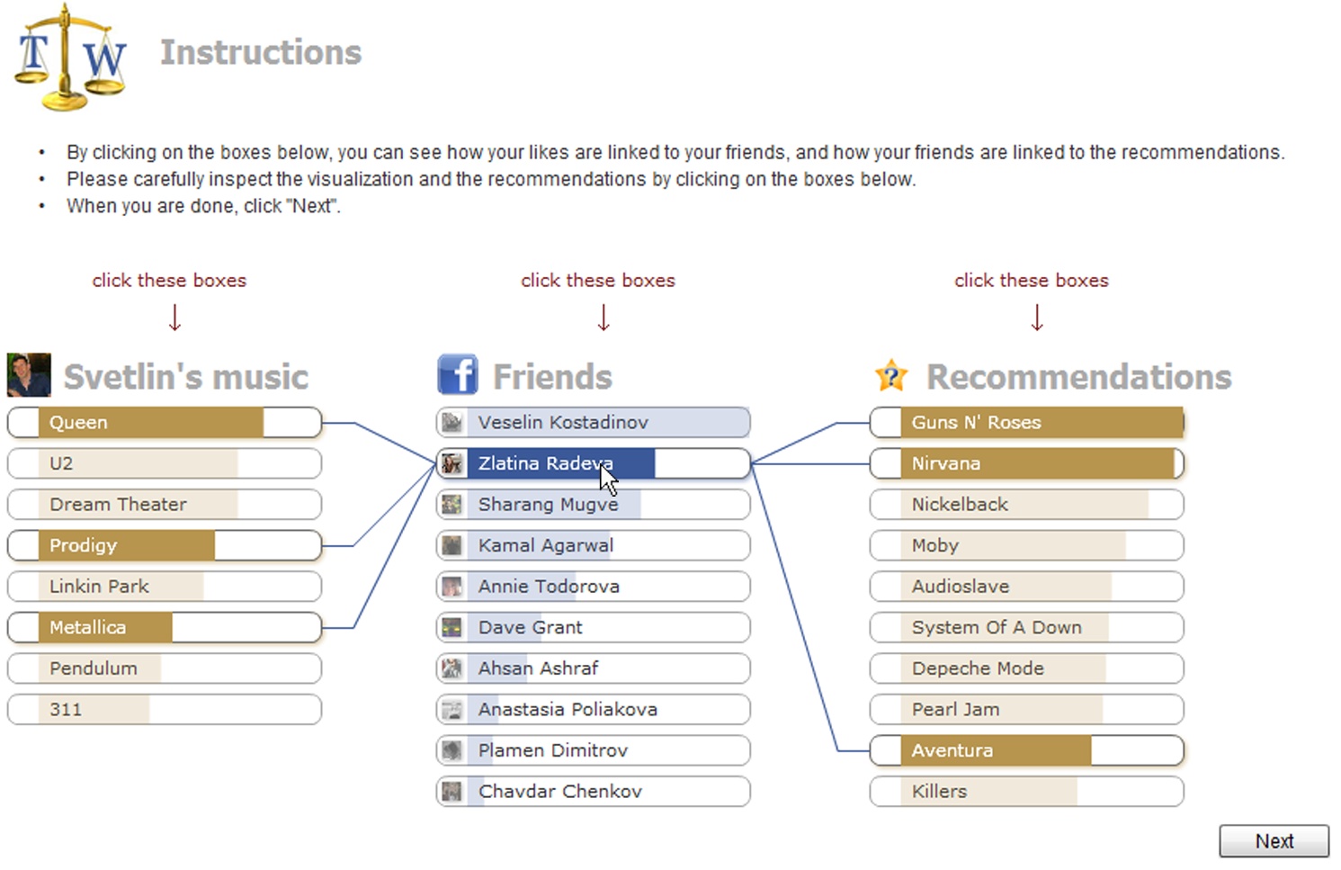Click Chavdar Chenkov's avatar icon

(452, 792)
